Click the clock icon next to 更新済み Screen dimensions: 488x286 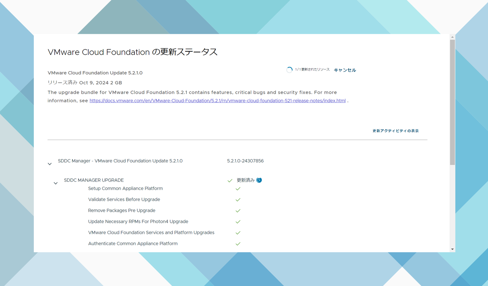click(259, 180)
